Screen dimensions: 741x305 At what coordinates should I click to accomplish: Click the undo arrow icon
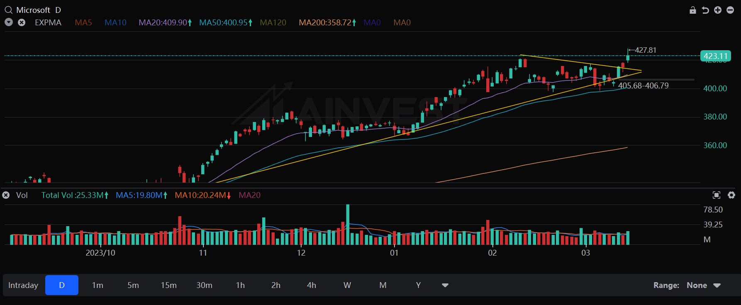(705, 10)
